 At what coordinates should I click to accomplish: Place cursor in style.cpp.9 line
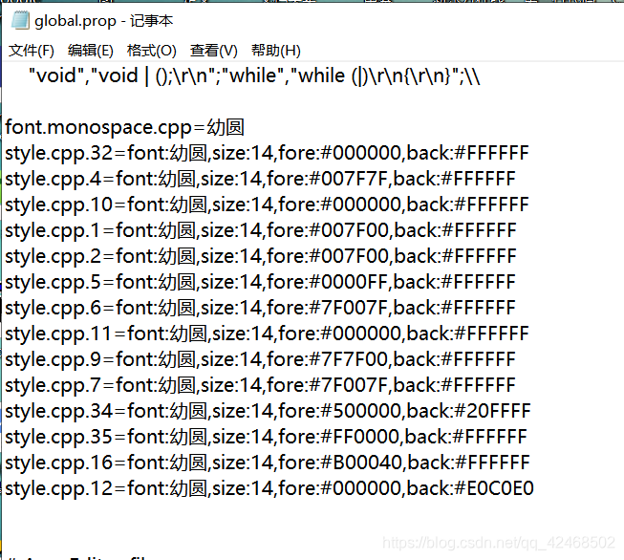click(260, 360)
